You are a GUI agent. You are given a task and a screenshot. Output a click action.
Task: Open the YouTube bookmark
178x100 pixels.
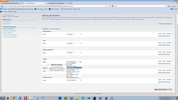[x=77, y=9]
